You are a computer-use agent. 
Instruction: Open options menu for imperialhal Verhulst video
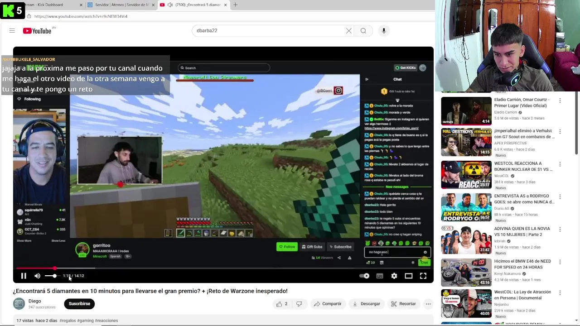(560, 132)
